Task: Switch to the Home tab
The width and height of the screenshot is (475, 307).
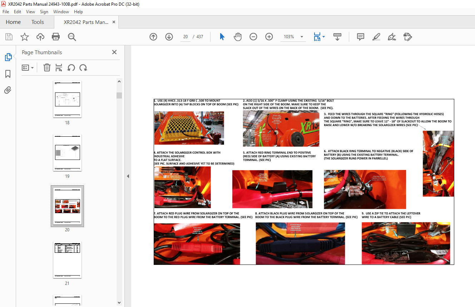Action: (x=13, y=22)
